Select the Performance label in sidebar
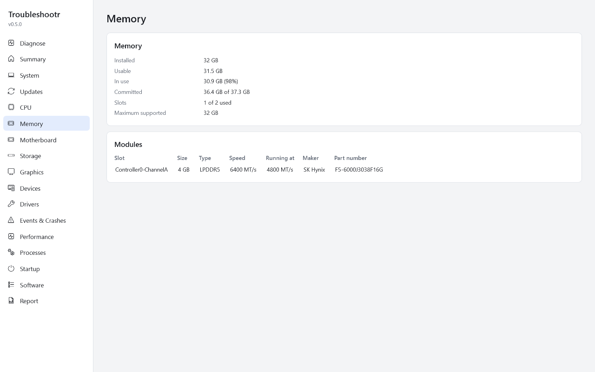This screenshot has width=595, height=372. (37, 237)
